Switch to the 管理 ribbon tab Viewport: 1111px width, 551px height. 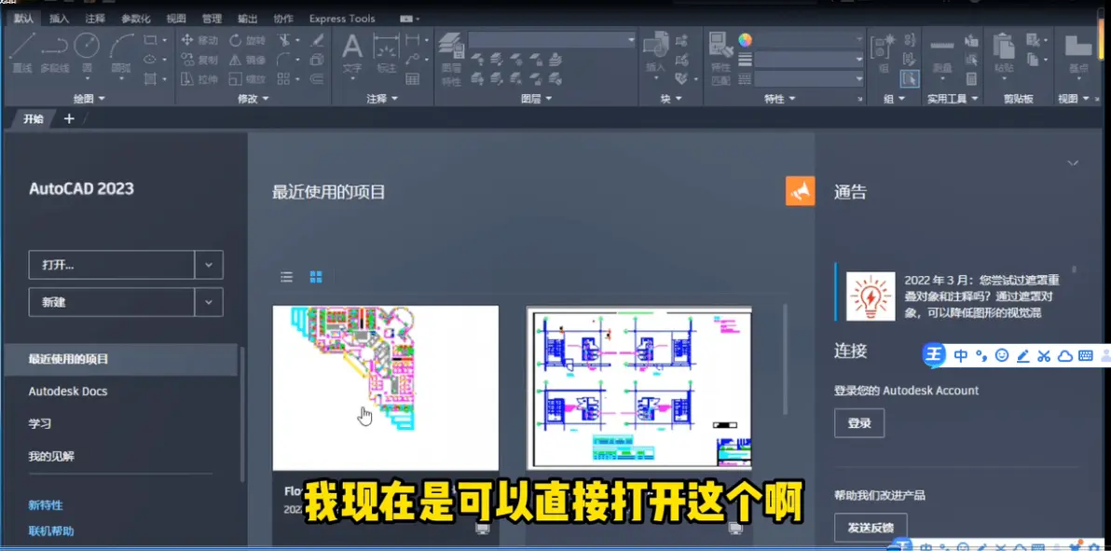[x=212, y=19]
